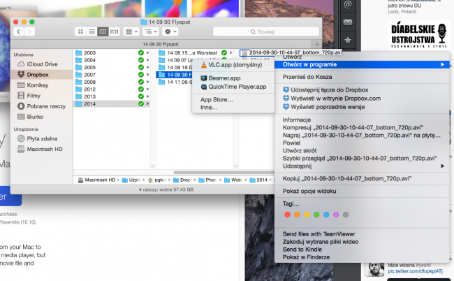Apply the red tag color
454x281 pixels.
(287, 215)
